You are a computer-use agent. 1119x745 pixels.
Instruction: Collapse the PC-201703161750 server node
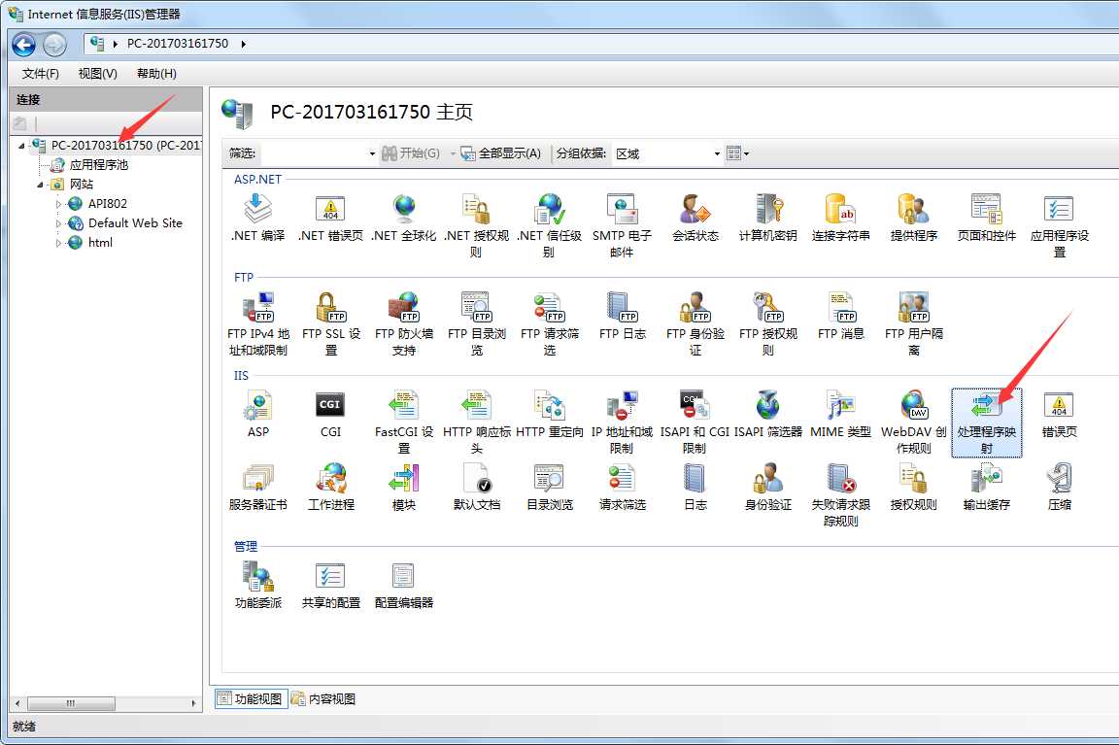tap(21, 146)
